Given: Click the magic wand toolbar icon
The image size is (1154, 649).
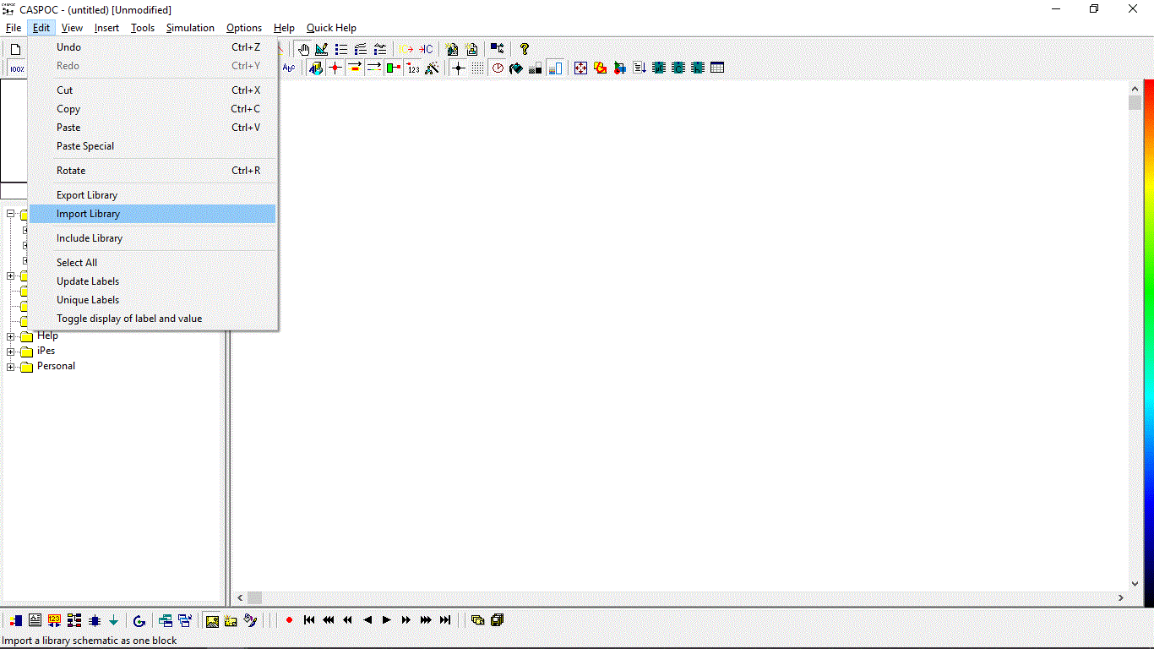Looking at the screenshot, I should click(432, 68).
